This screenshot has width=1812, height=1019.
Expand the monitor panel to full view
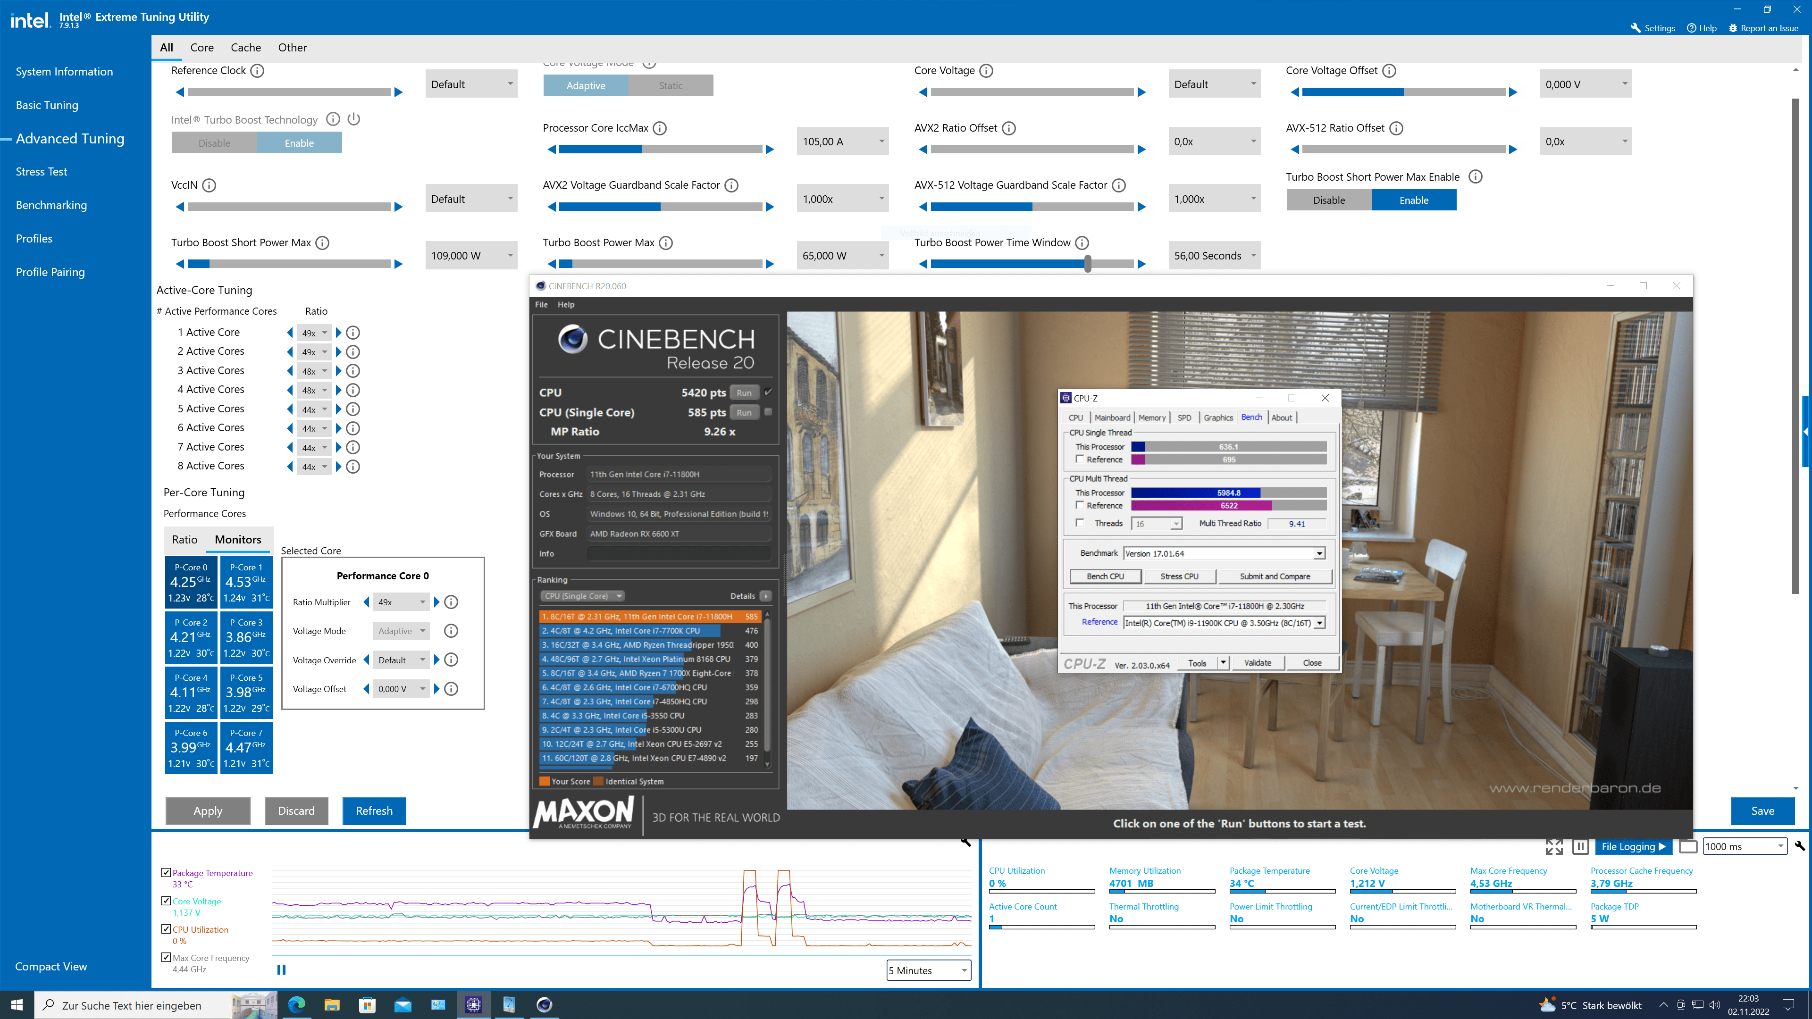pyautogui.click(x=1554, y=847)
